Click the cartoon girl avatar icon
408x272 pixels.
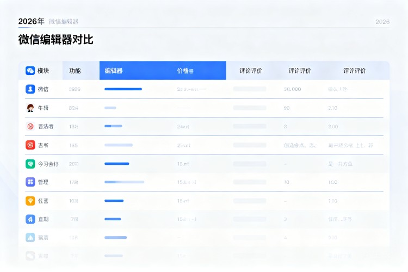(x=30, y=108)
